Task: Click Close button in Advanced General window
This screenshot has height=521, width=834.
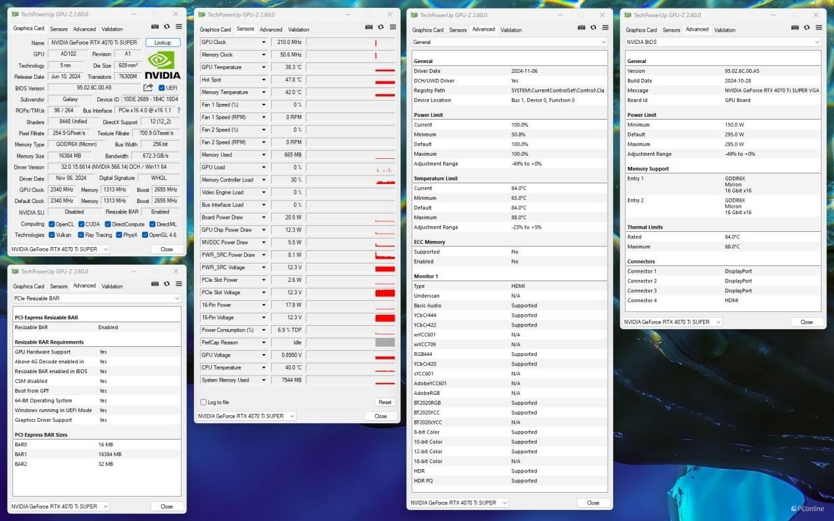Action: (x=593, y=503)
